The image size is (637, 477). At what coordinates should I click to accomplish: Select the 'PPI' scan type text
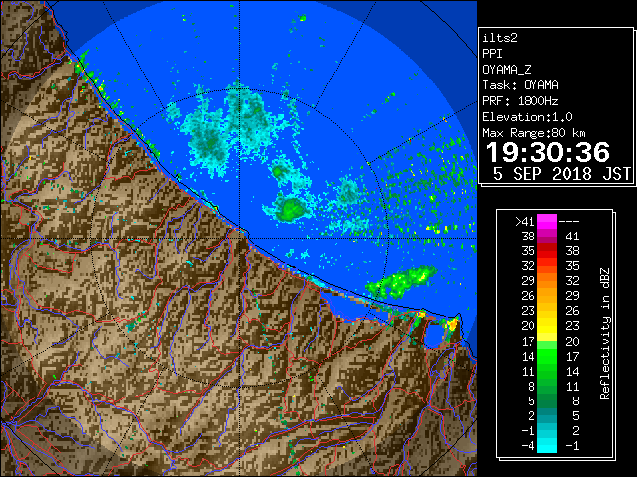coord(492,54)
